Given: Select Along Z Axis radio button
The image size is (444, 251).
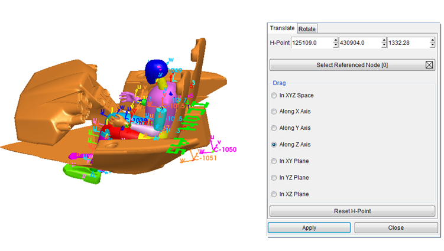Looking at the screenshot, I should click(x=274, y=145).
